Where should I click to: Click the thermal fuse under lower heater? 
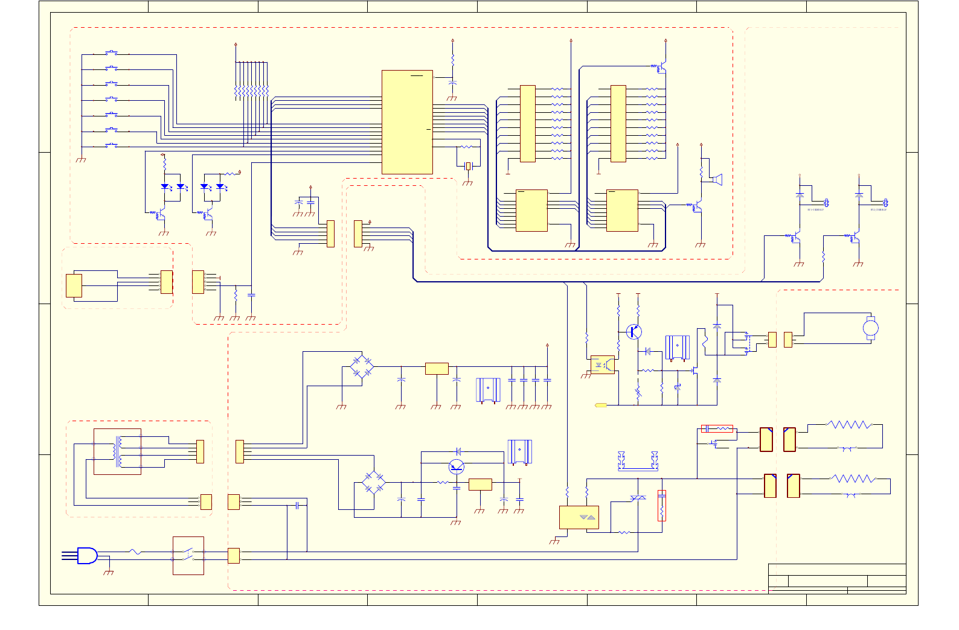(x=852, y=495)
